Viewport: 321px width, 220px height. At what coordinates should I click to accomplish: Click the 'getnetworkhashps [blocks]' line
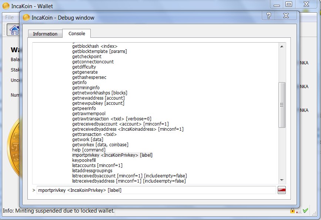coord(100,93)
